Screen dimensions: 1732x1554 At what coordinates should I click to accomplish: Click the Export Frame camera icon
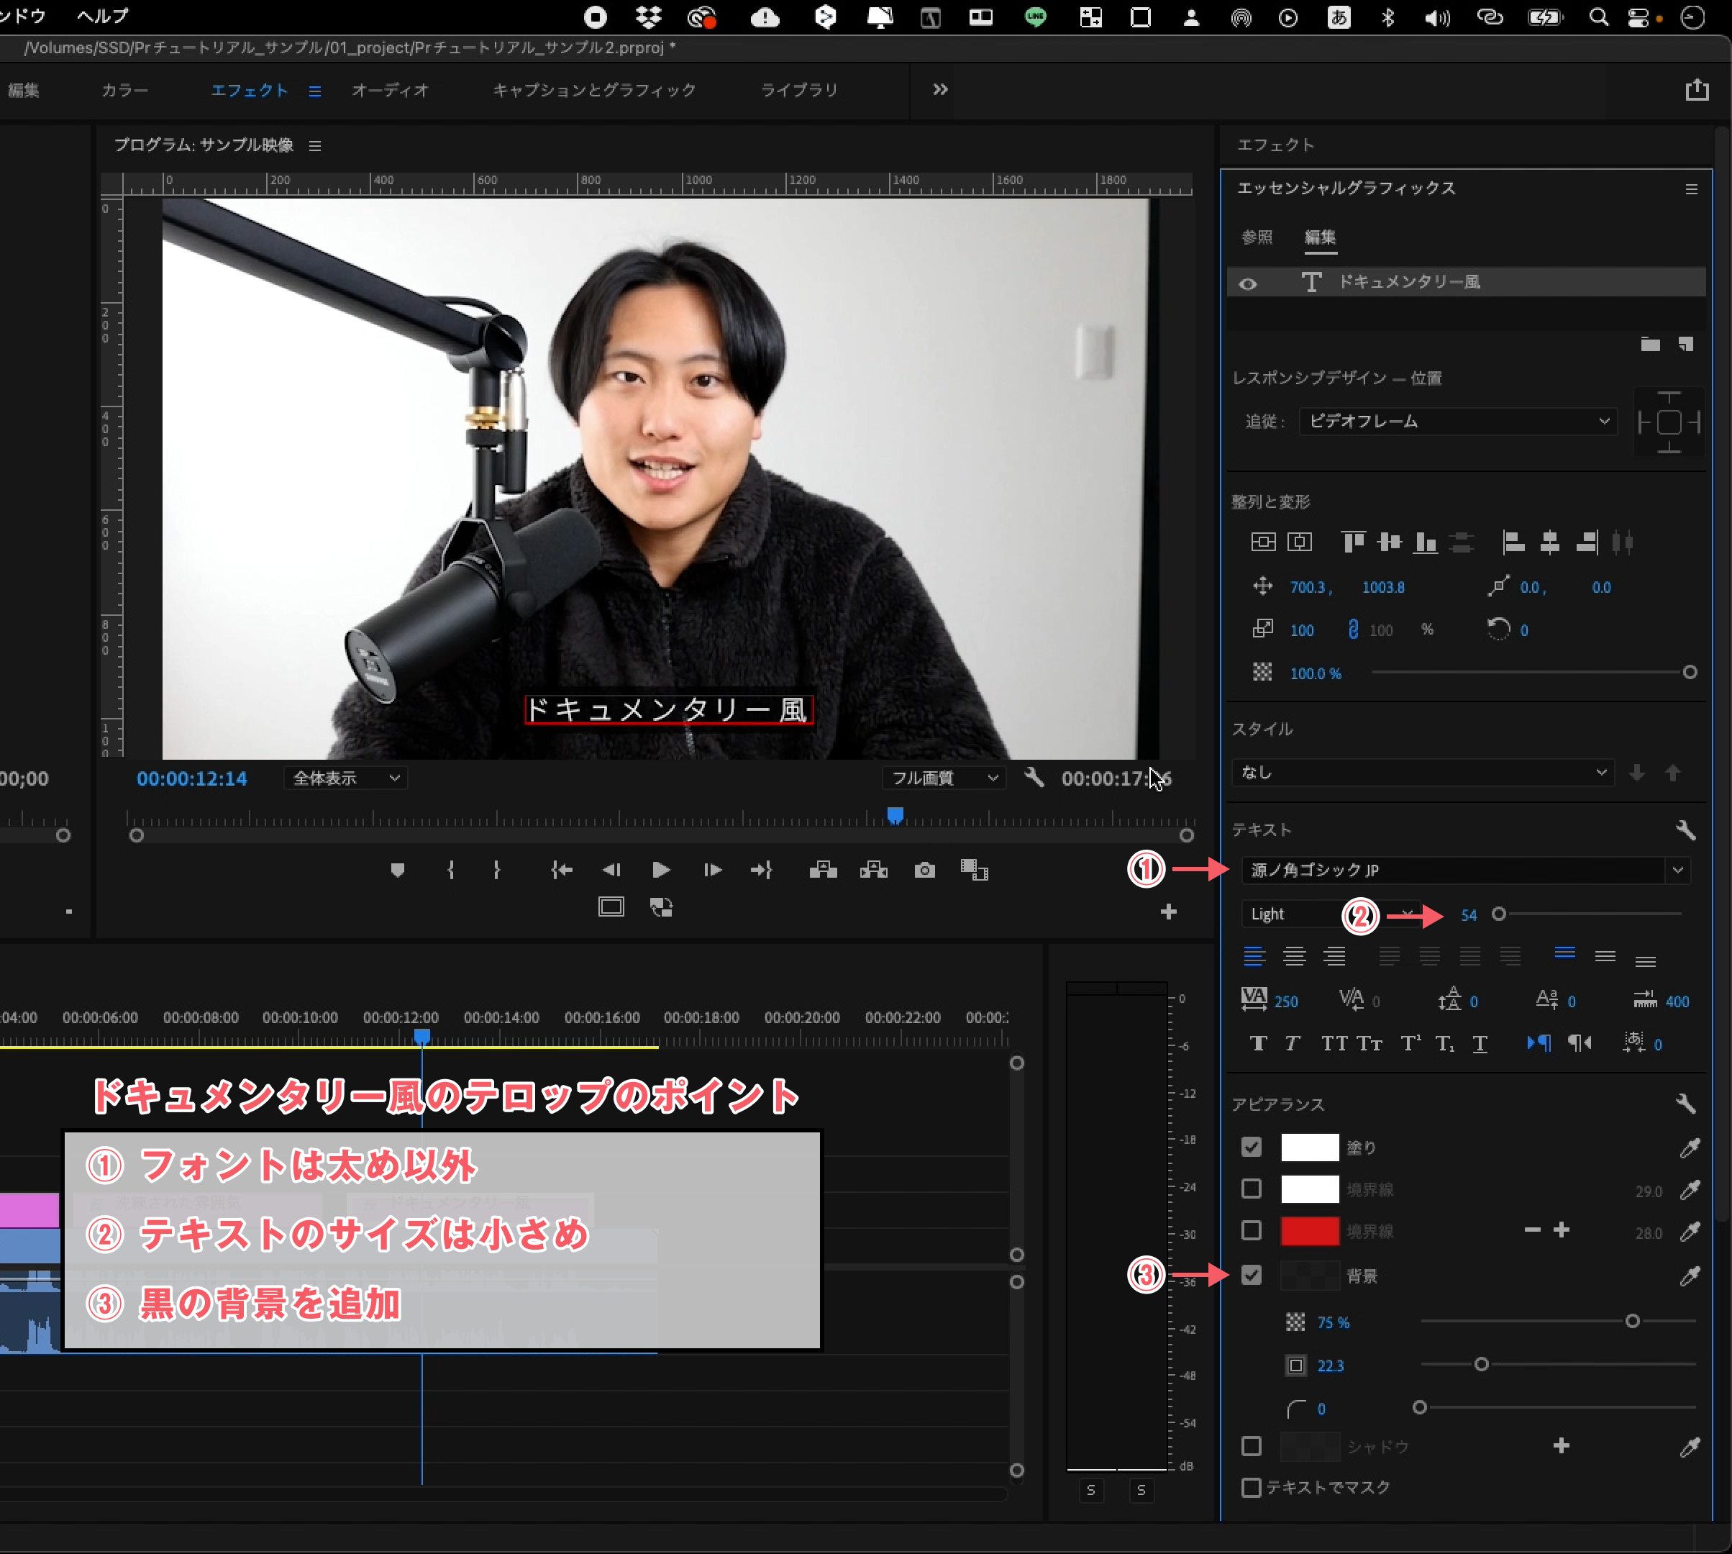point(924,870)
